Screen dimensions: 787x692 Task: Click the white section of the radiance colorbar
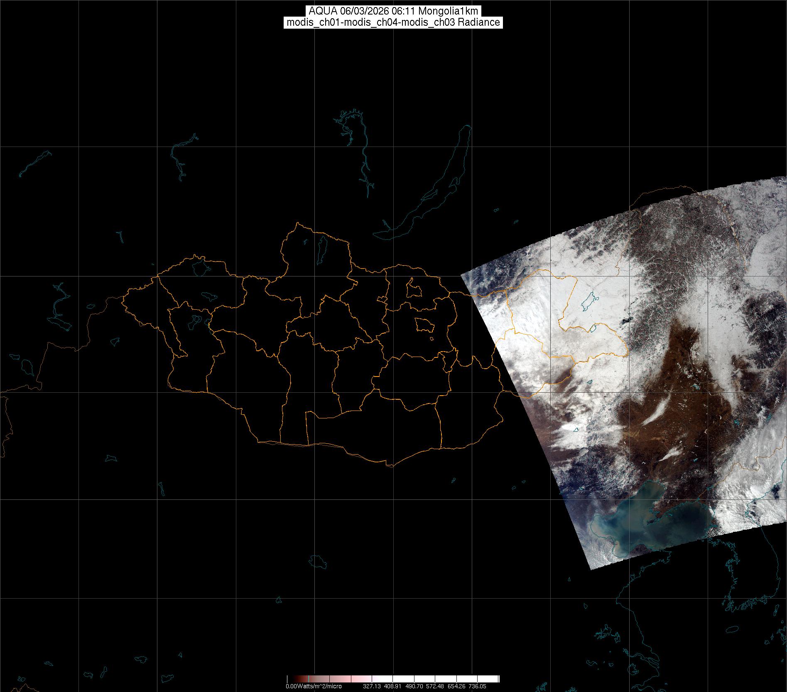coord(457,679)
